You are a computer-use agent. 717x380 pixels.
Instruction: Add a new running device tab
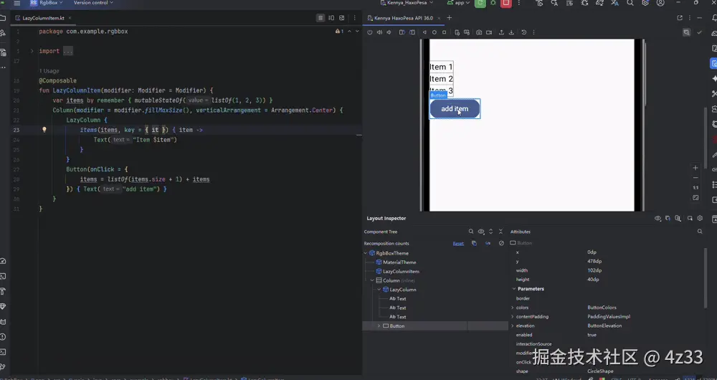click(x=449, y=19)
